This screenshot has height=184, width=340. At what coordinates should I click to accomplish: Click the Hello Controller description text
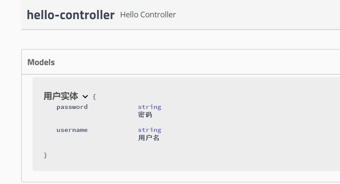148,15
